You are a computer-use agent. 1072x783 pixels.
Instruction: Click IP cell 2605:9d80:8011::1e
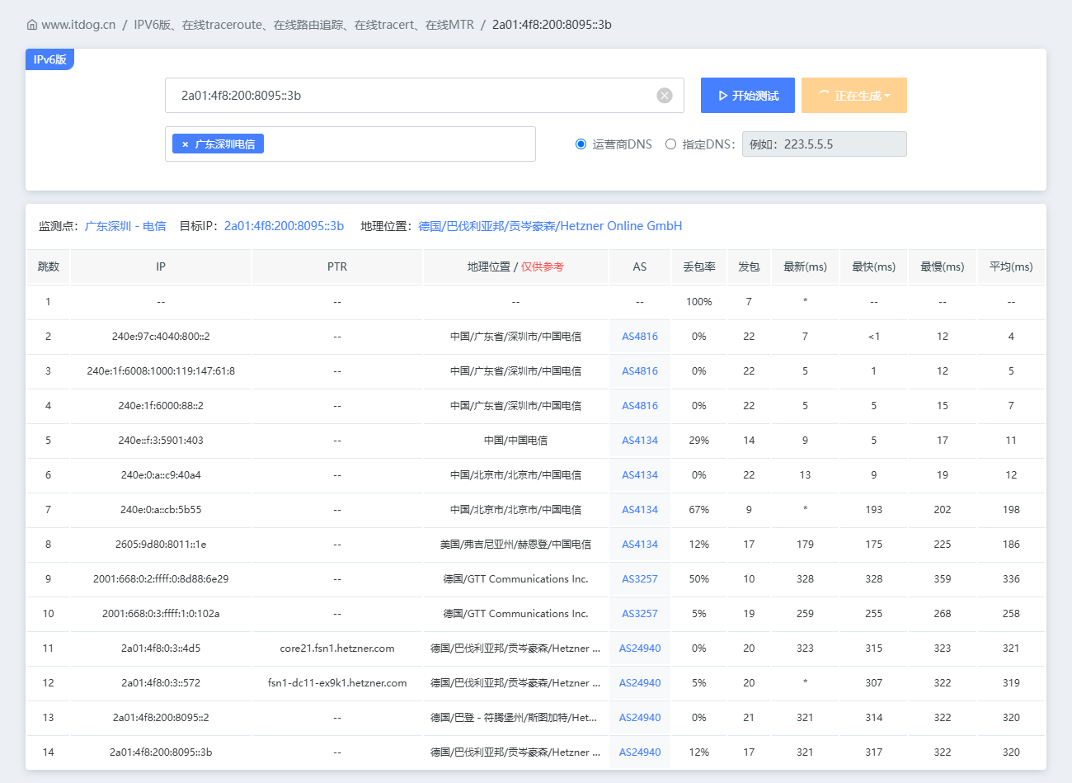click(161, 545)
